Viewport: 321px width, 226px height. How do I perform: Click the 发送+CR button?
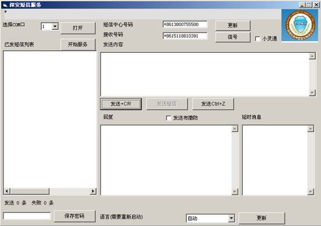(121, 104)
